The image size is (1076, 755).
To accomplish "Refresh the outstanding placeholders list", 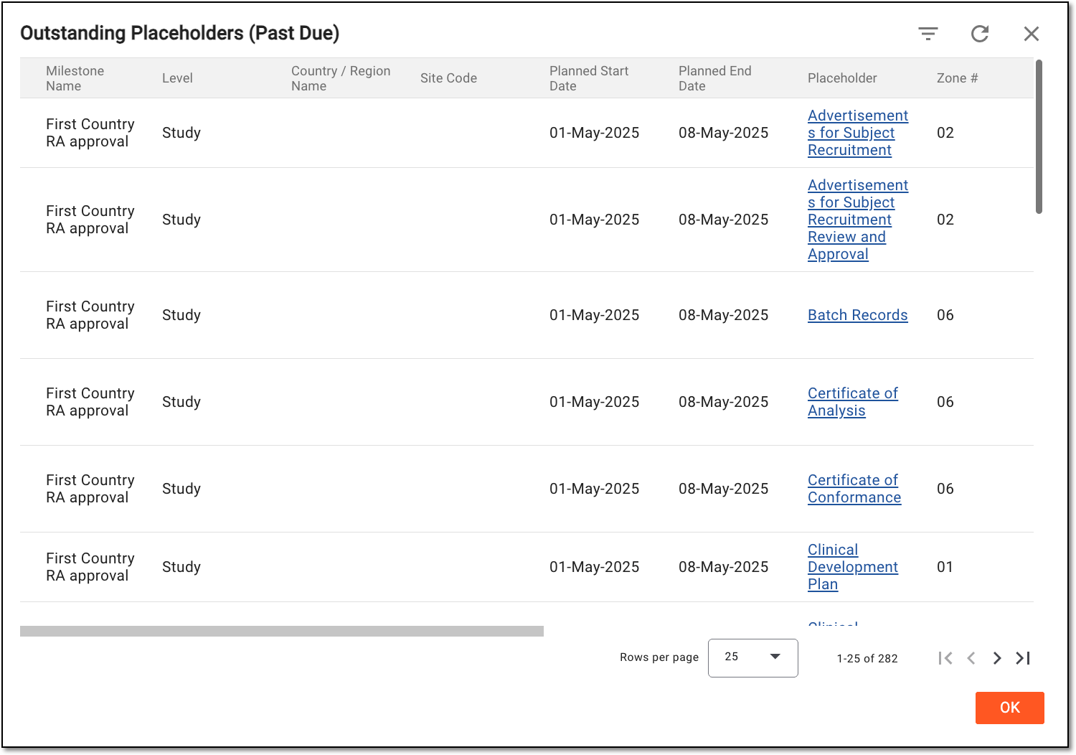I will 980,34.
